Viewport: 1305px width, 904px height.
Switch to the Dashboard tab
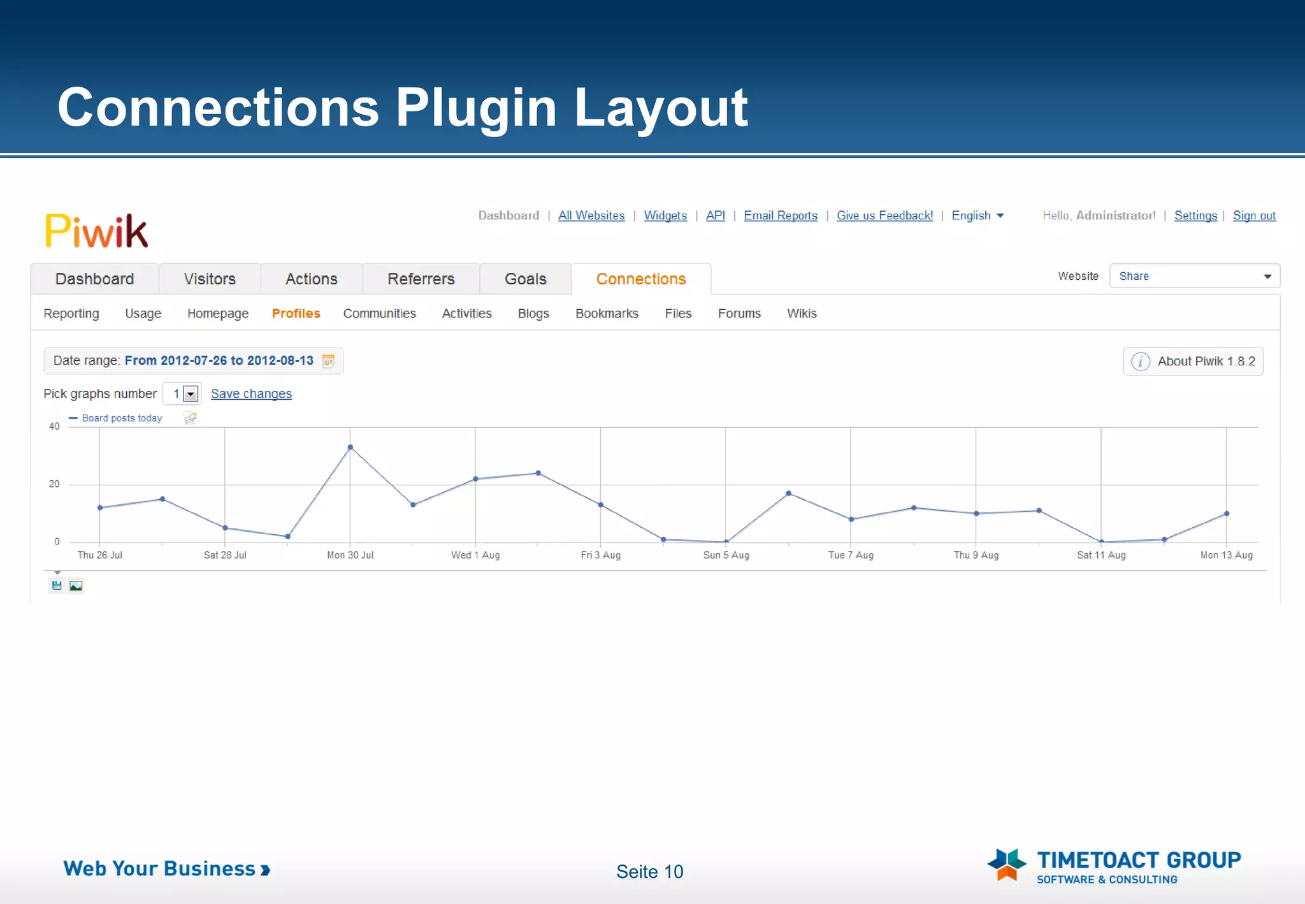(94, 279)
